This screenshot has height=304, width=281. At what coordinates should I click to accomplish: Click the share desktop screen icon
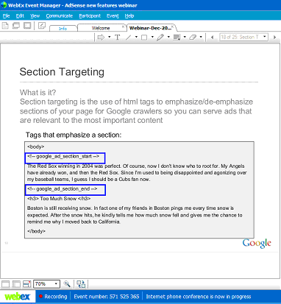coord(27,26)
